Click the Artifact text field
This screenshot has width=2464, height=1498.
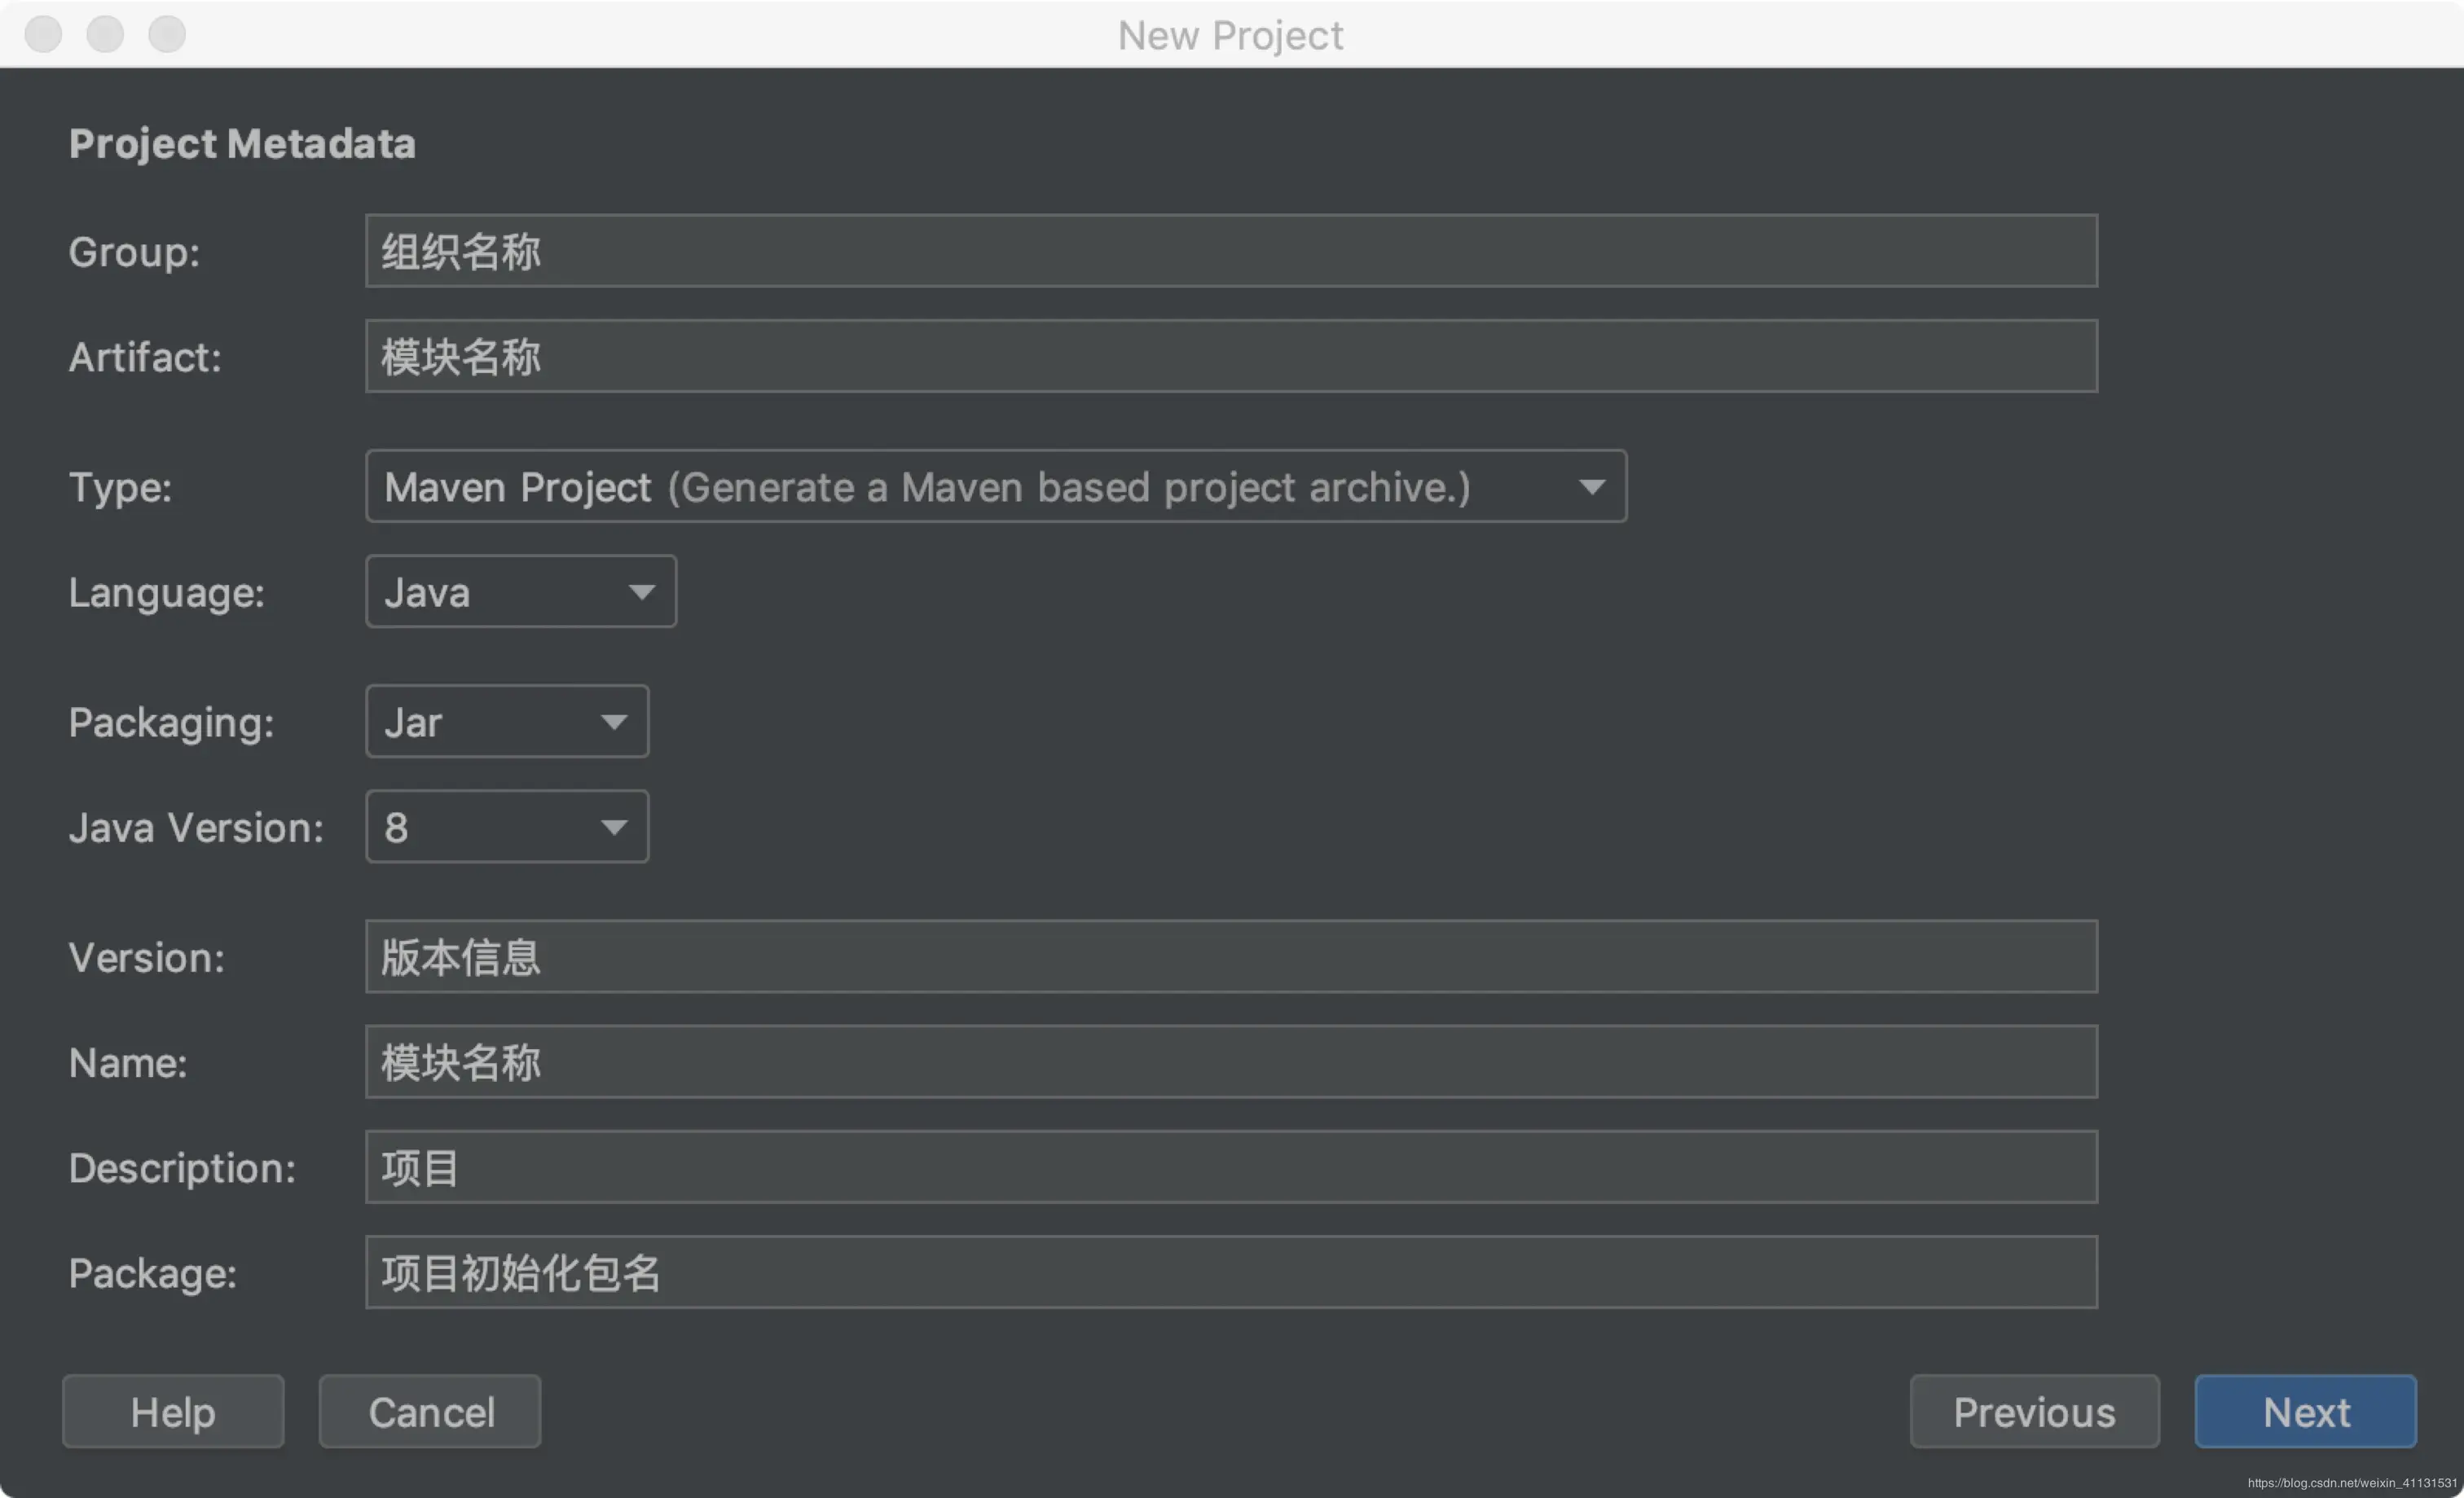[x=1231, y=356]
